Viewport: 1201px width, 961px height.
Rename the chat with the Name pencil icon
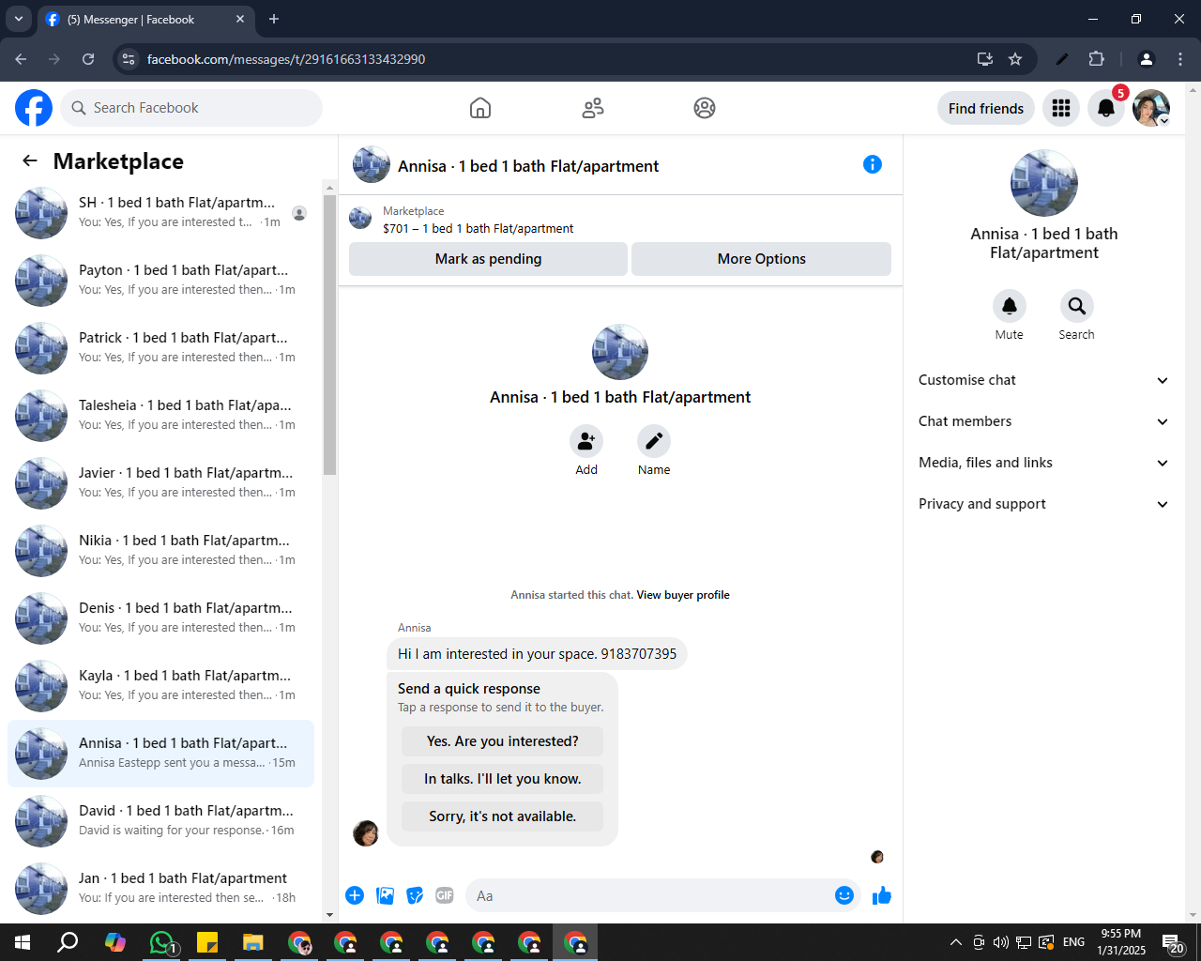pyautogui.click(x=654, y=441)
